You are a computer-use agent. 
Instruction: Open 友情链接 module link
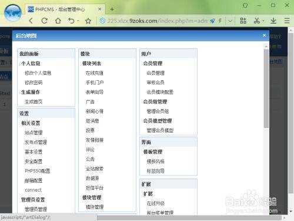(95, 140)
